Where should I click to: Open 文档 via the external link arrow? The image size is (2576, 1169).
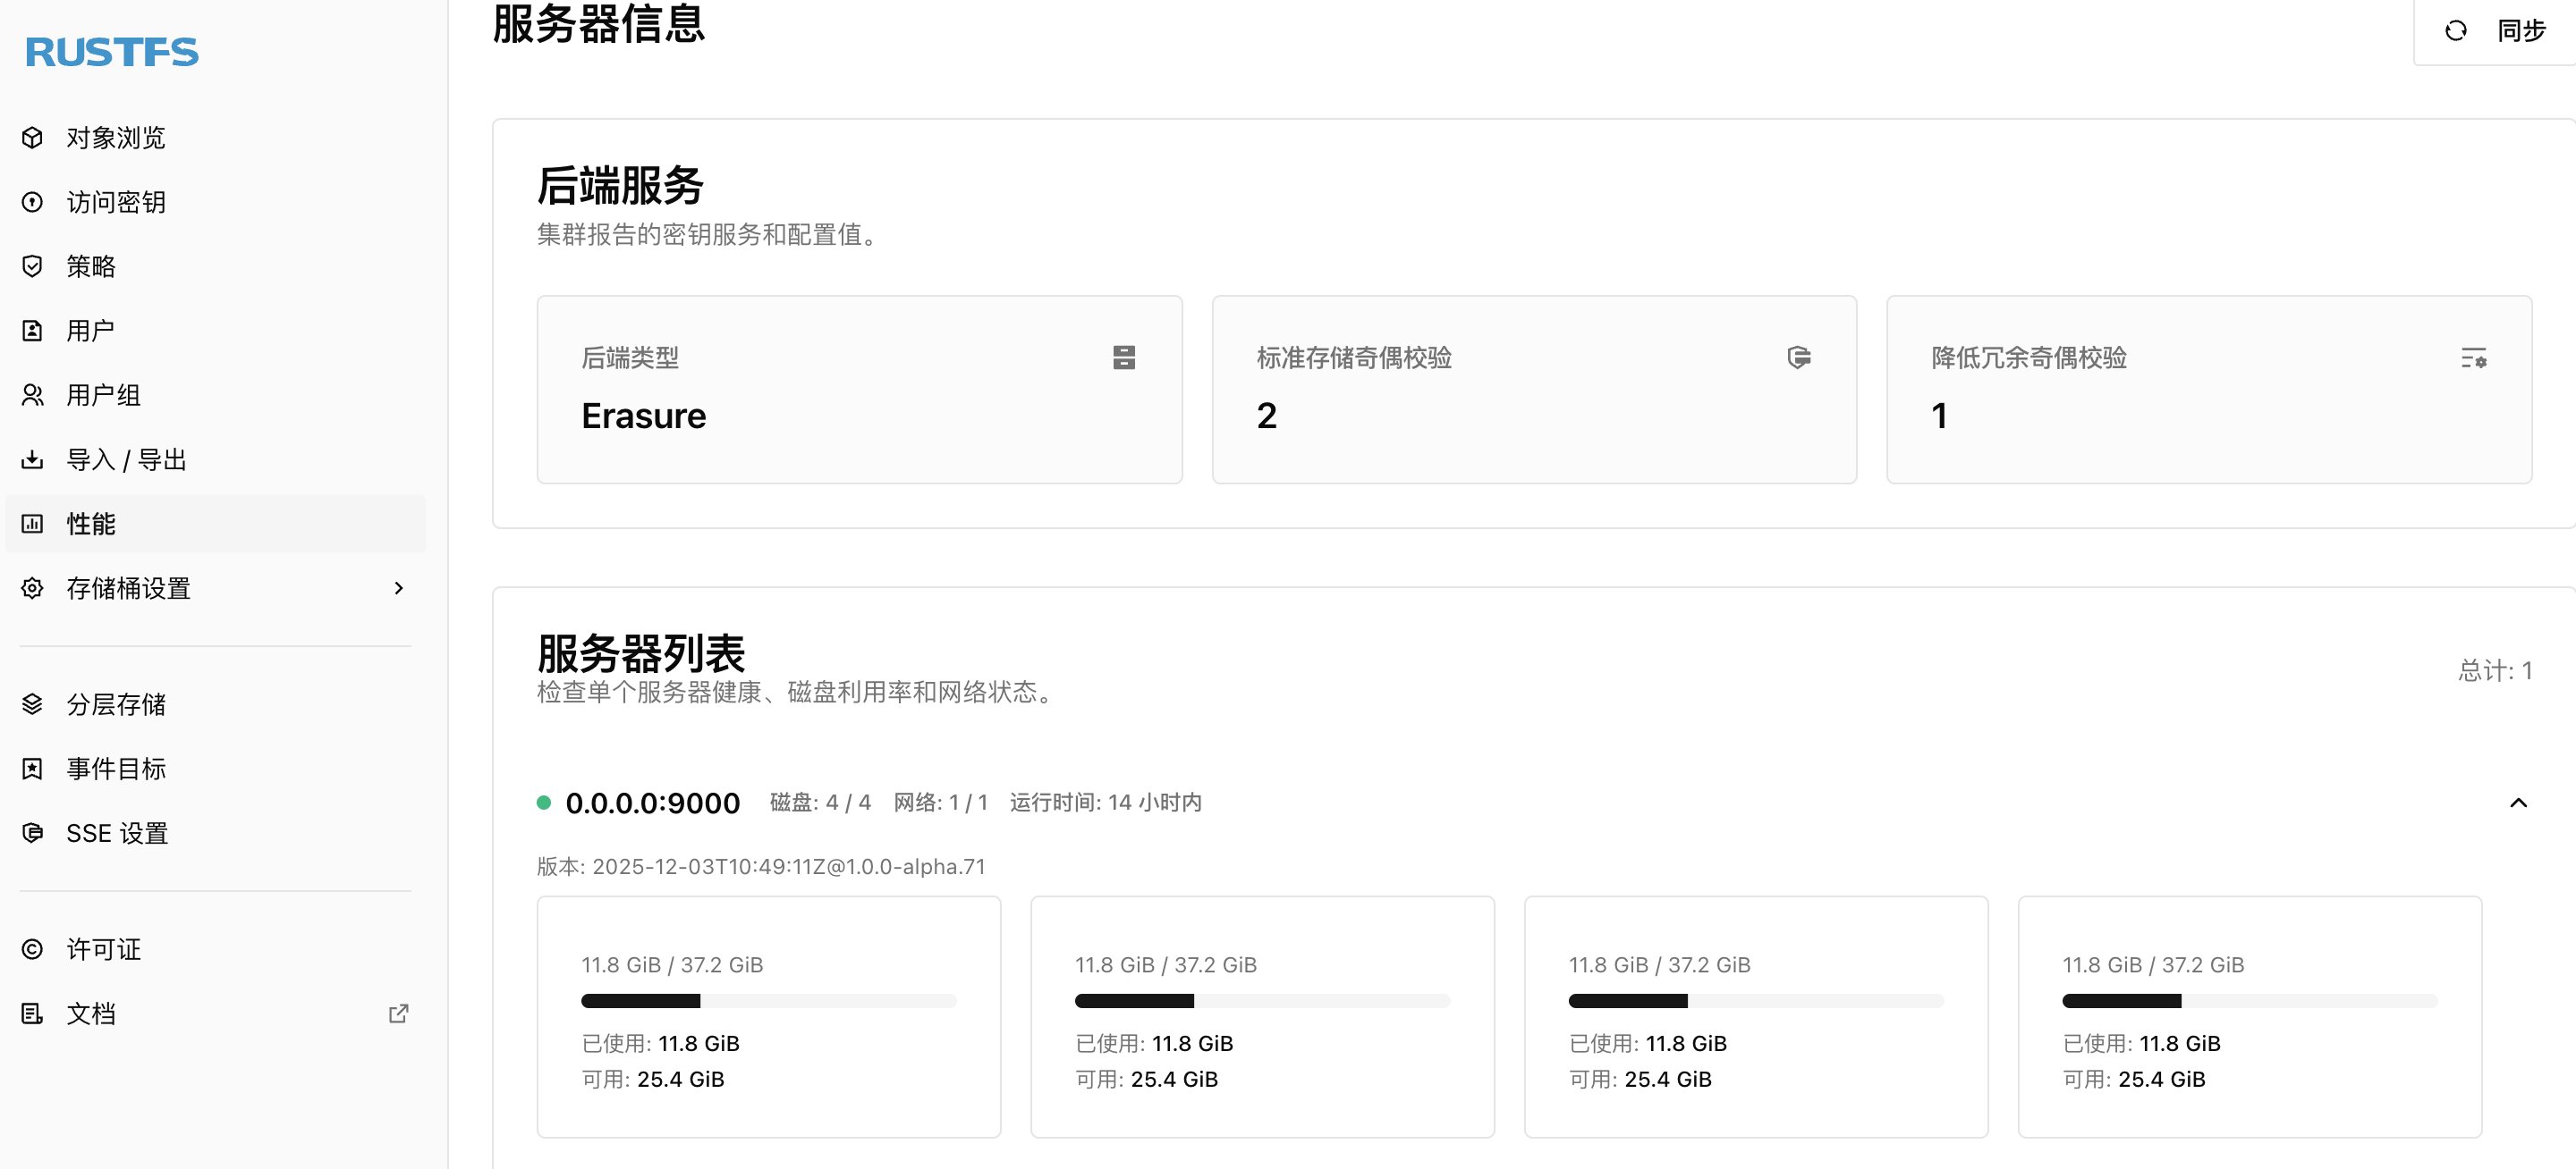(397, 1013)
